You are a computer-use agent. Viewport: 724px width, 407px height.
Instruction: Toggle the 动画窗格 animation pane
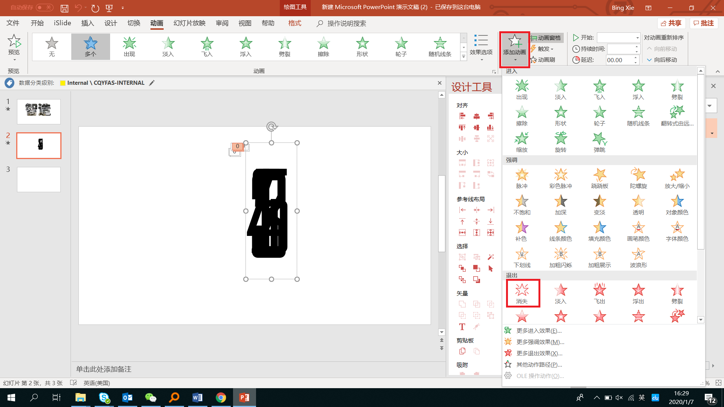547,38
